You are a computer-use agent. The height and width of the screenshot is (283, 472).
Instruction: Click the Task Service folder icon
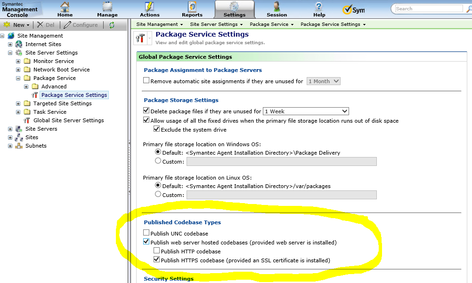(27, 112)
